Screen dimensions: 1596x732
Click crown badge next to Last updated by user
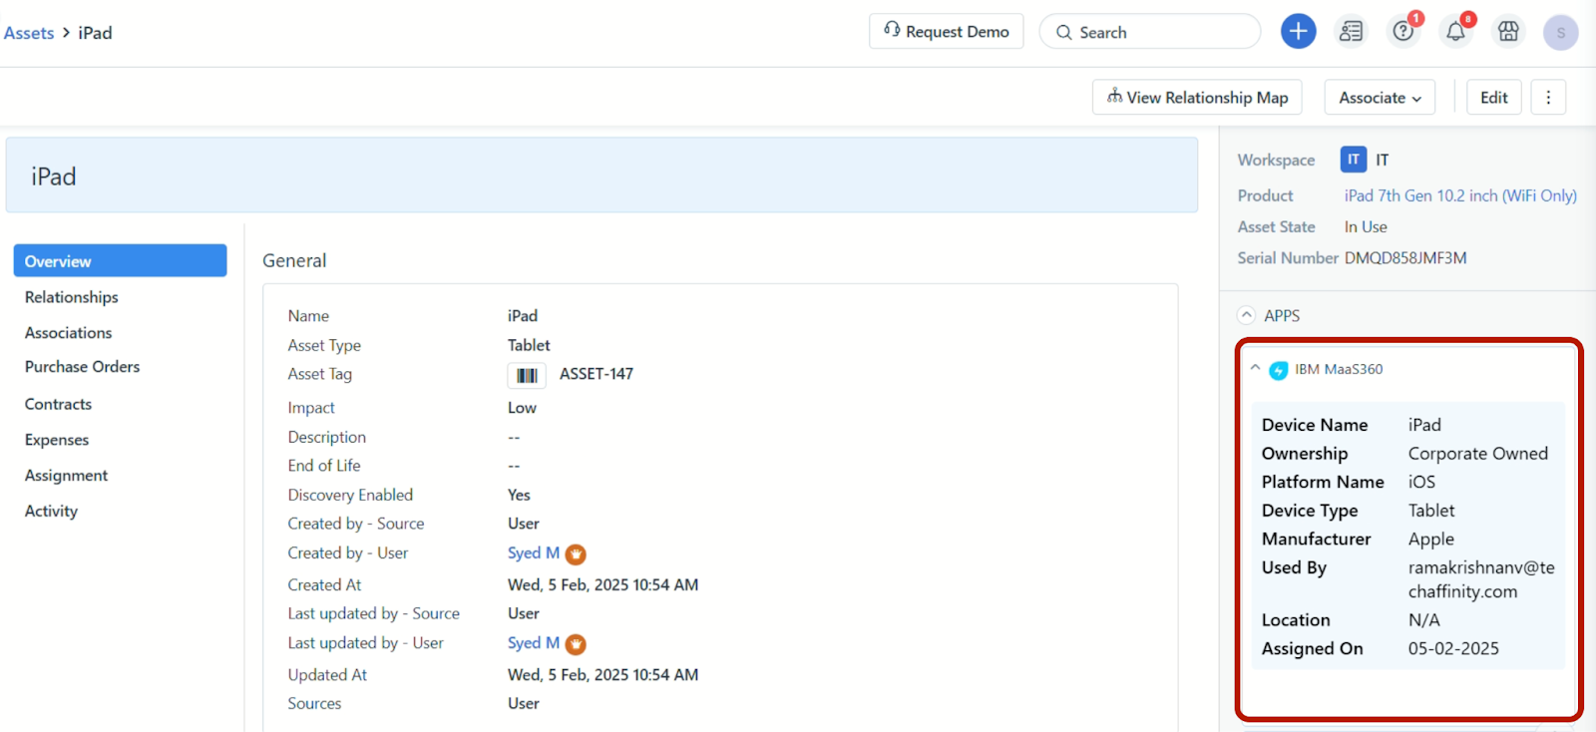[576, 645]
